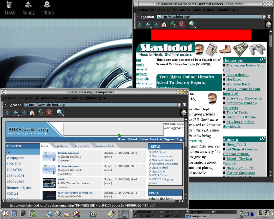Click the Akula thumbnail on KDE-Look

click(x=49, y=183)
